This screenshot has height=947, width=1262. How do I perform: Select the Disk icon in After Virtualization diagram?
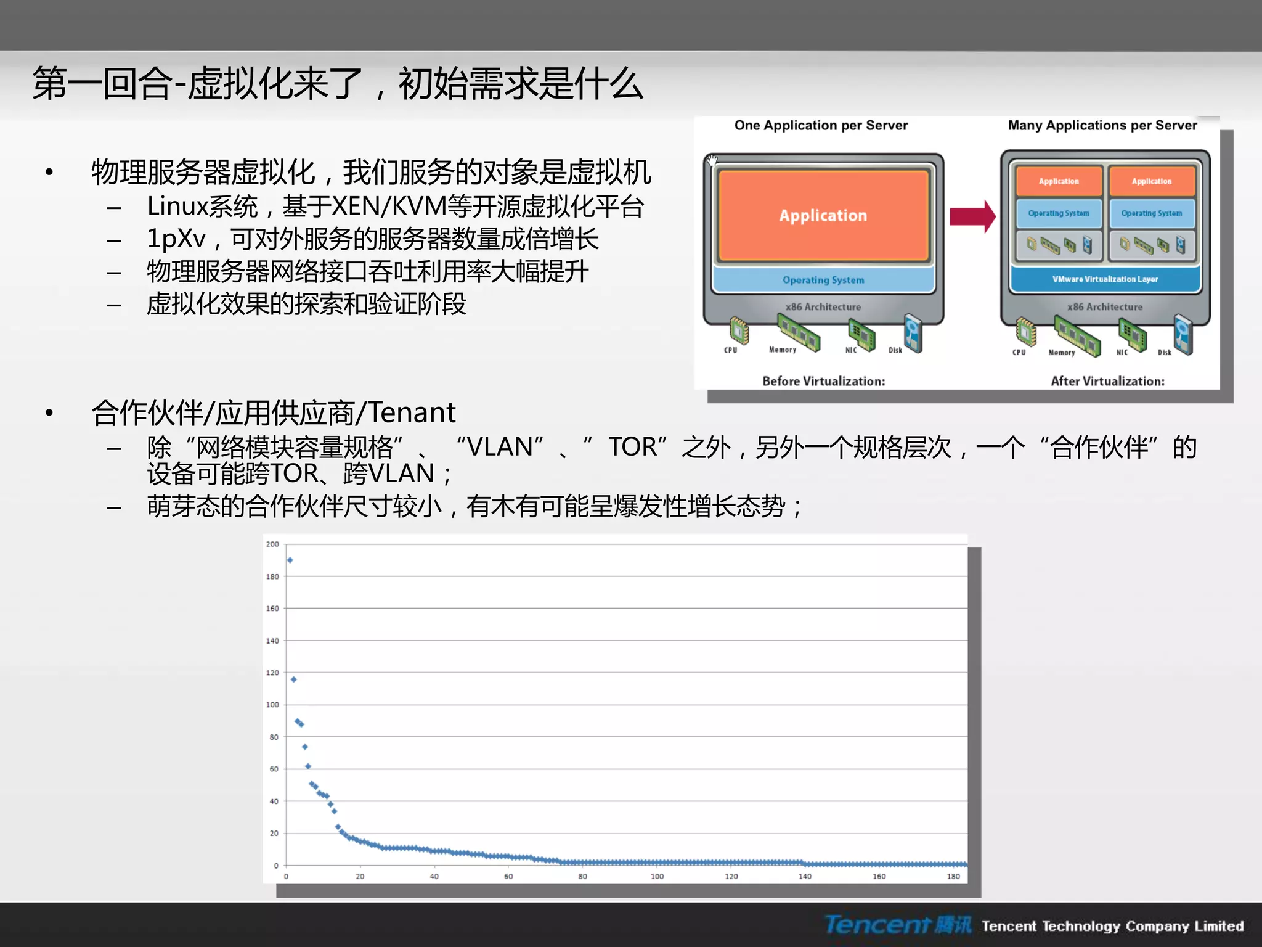click(x=1183, y=335)
